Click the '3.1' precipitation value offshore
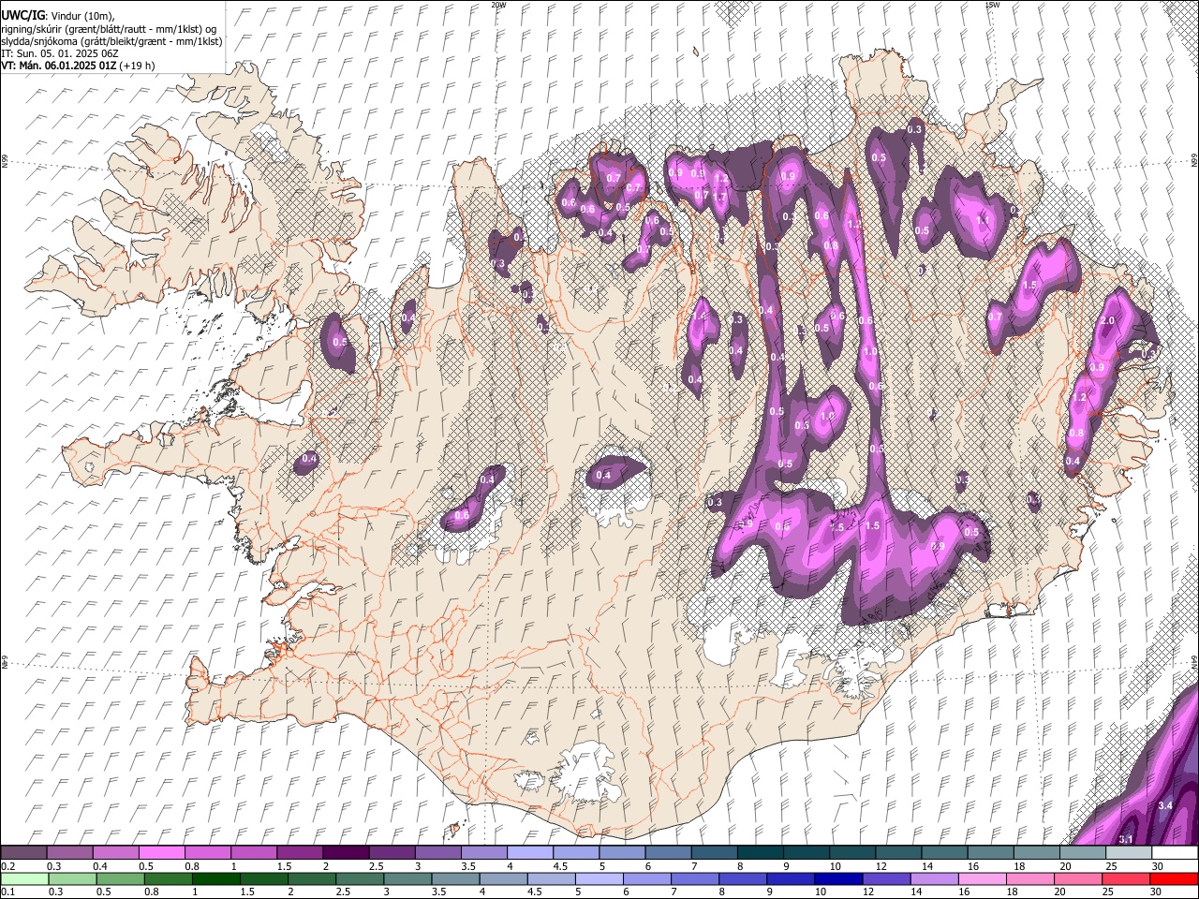Viewport: 1199px width, 899px height. tap(1127, 839)
